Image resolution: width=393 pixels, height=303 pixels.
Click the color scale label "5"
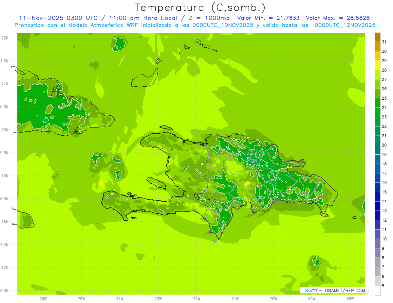[383, 286]
